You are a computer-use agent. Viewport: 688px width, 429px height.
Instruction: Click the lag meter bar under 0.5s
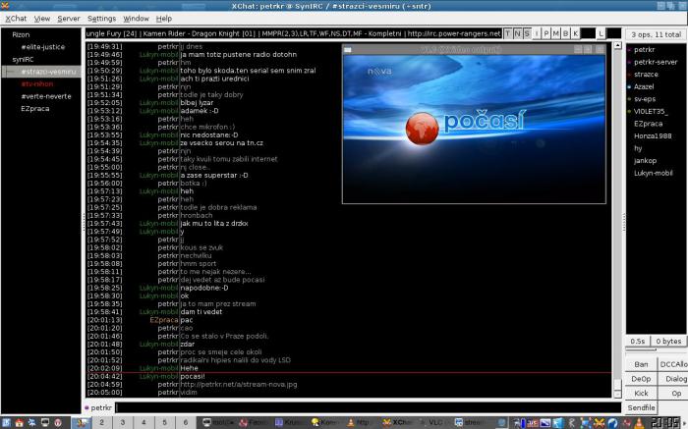pos(640,349)
